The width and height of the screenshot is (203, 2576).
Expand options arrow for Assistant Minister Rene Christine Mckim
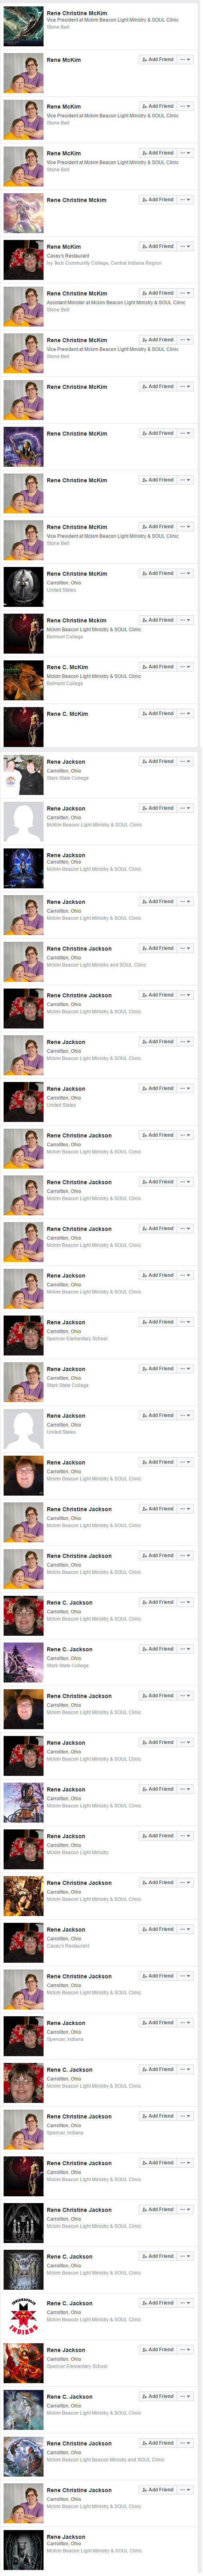tap(185, 293)
